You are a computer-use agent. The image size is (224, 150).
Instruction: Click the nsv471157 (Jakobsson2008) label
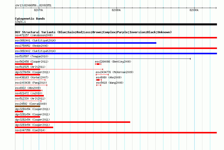[x=34, y=35]
